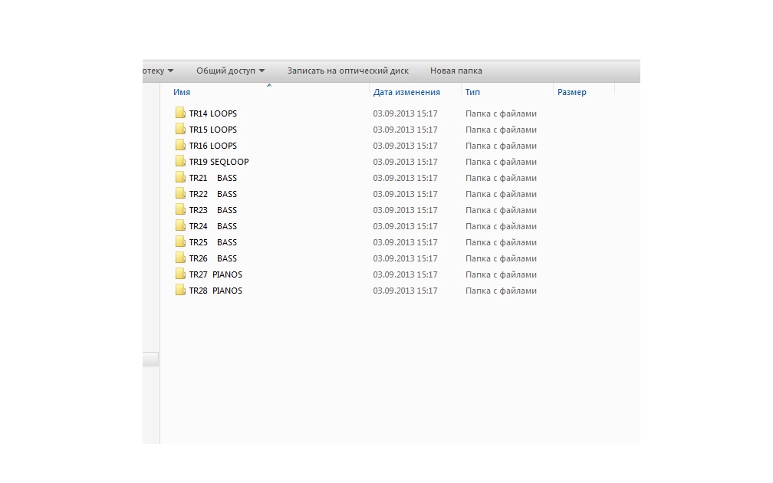This screenshot has height=483, width=773.
Task: Select the TR25 BASS folder name
Action: point(213,242)
